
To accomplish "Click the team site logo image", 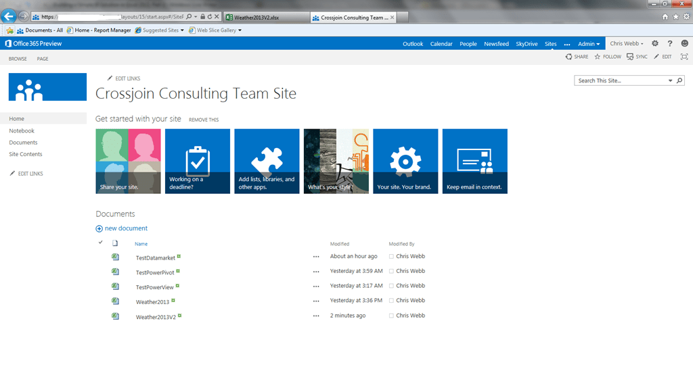I will tap(47, 87).
